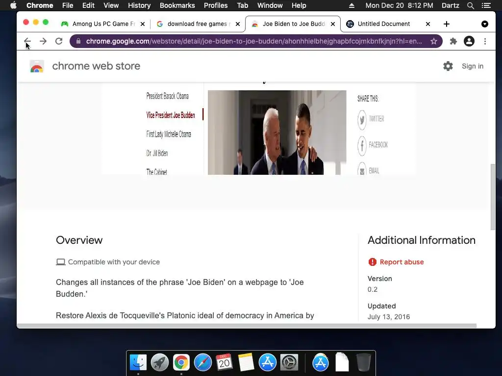The height and width of the screenshot is (376, 502).
Task: Click the Dartz user name in menu bar
Action: click(450, 5)
